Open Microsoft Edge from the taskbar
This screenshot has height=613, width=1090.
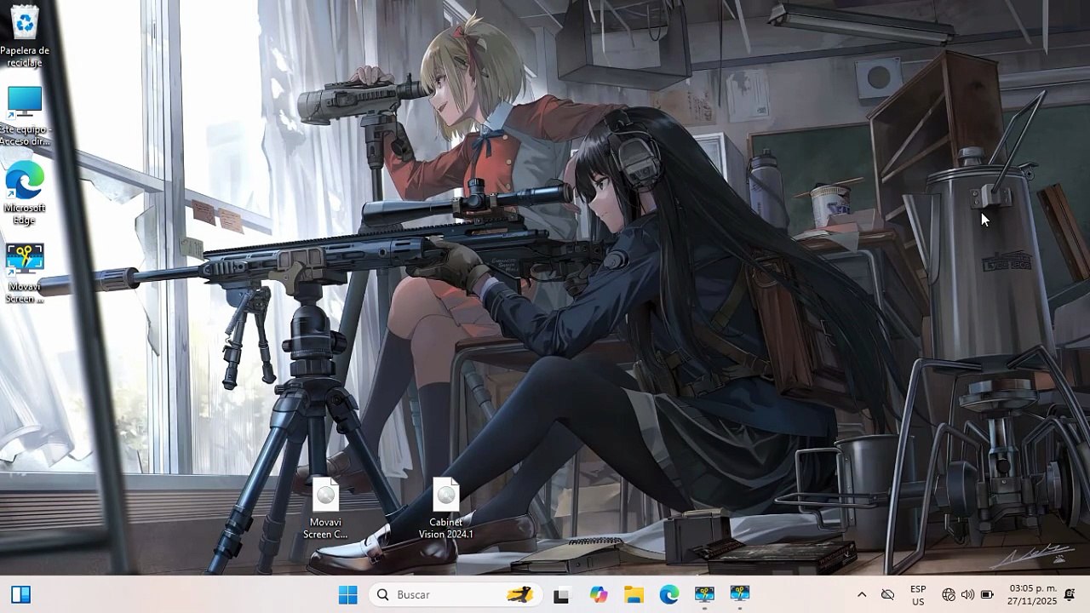669,594
